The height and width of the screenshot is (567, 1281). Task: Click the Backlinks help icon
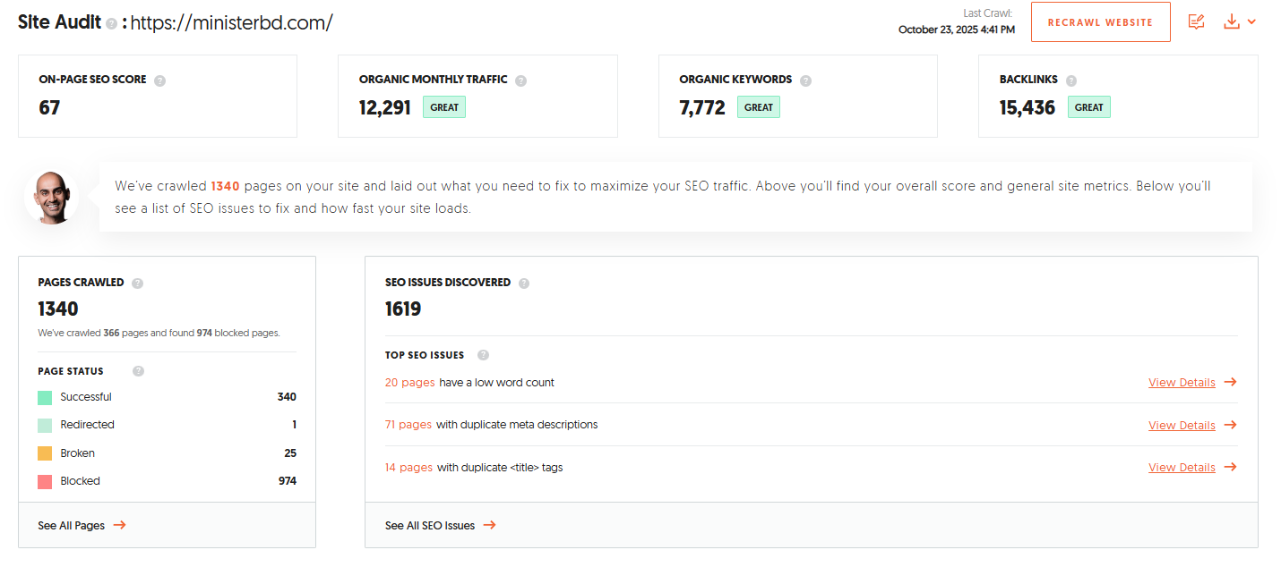click(1071, 80)
